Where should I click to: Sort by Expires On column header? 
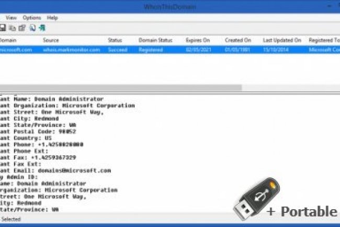pos(198,40)
